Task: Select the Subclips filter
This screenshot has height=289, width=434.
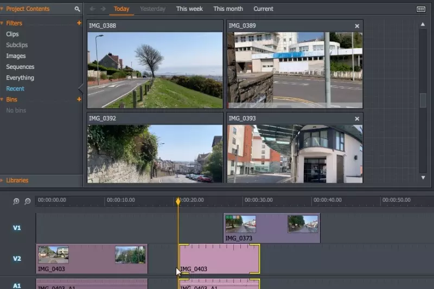Action: 17,45
